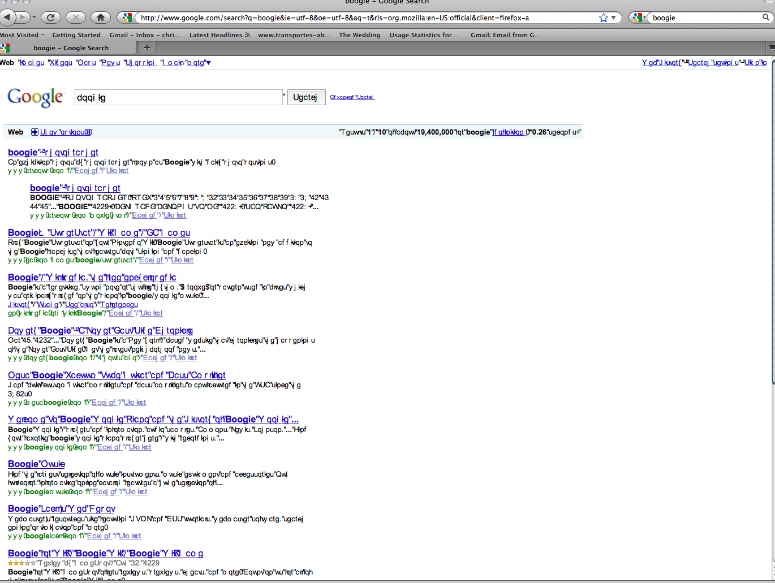Viewport: 775px width, 583px height.
Task: Open the list all tabs dropdown
Action: pos(770,47)
